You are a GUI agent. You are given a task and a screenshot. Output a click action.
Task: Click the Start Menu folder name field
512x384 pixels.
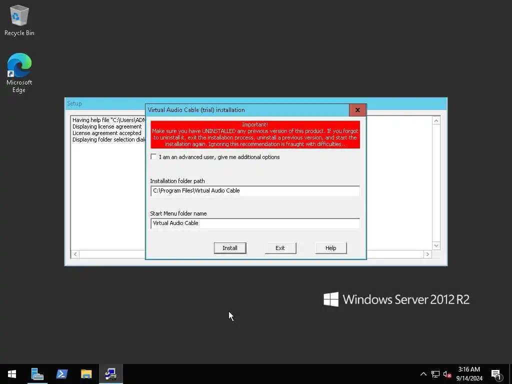point(255,223)
